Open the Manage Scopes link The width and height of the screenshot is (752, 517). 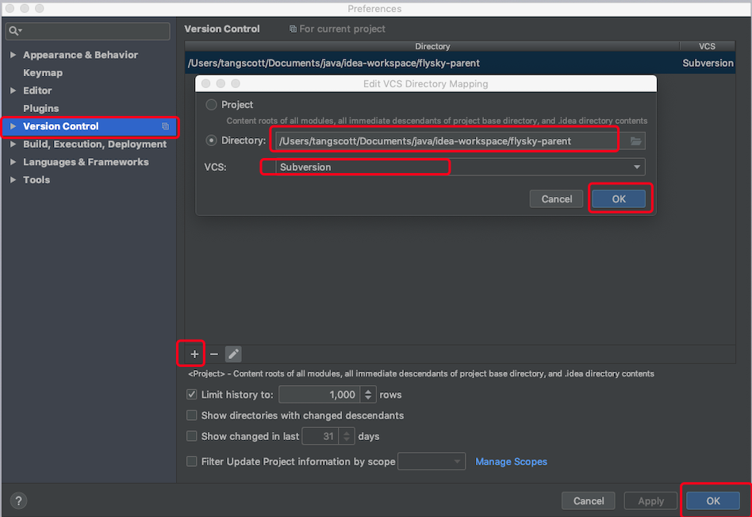(511, 461)
